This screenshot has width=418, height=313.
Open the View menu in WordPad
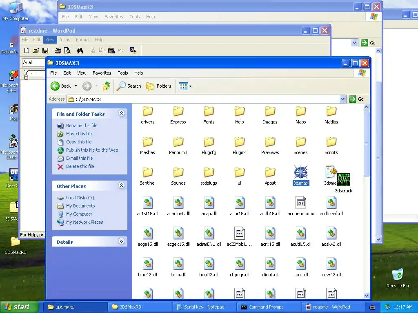coord(50,40)
